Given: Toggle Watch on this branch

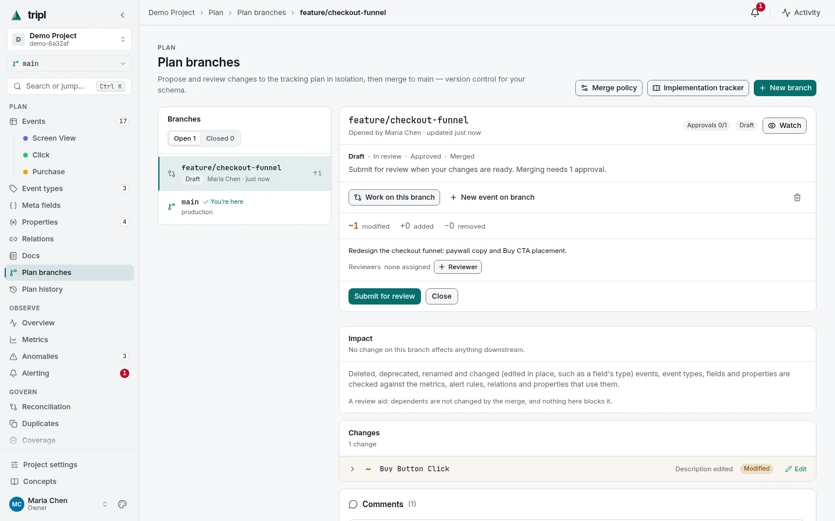Looking at the screenshot, I should (784, 126).
